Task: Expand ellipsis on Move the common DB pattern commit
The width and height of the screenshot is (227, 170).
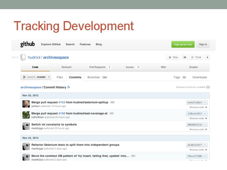Action: [x=133, y=156]
